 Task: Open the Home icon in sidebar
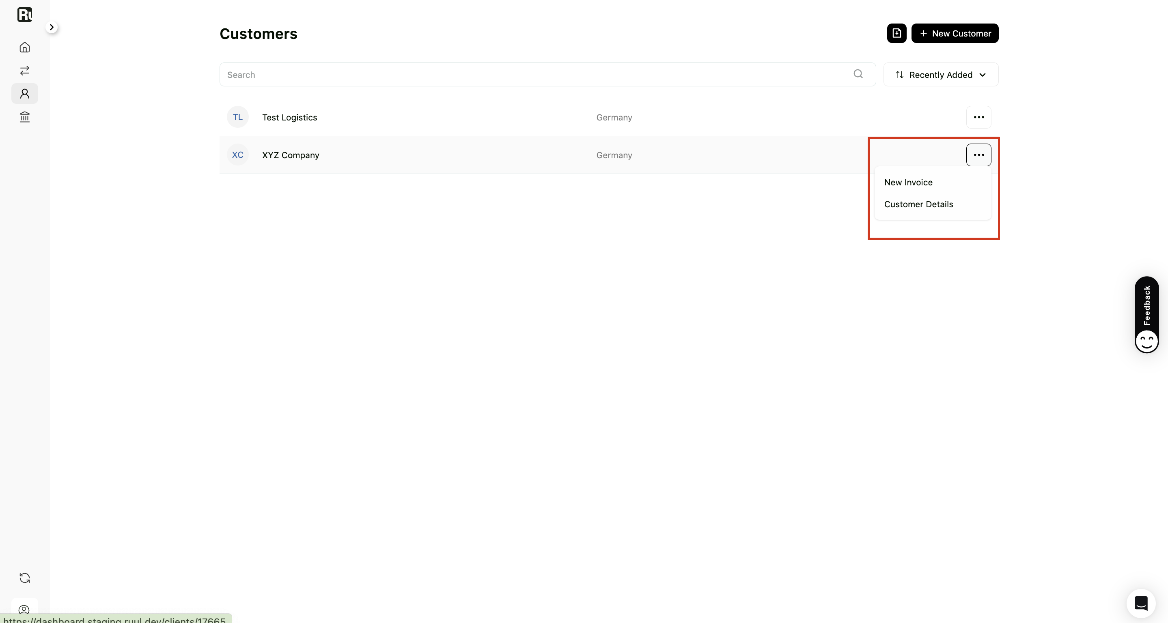24,47
